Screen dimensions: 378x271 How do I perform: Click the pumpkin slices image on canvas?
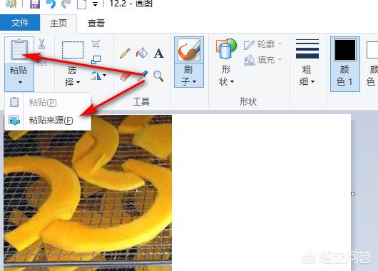[x=88, y=193]
